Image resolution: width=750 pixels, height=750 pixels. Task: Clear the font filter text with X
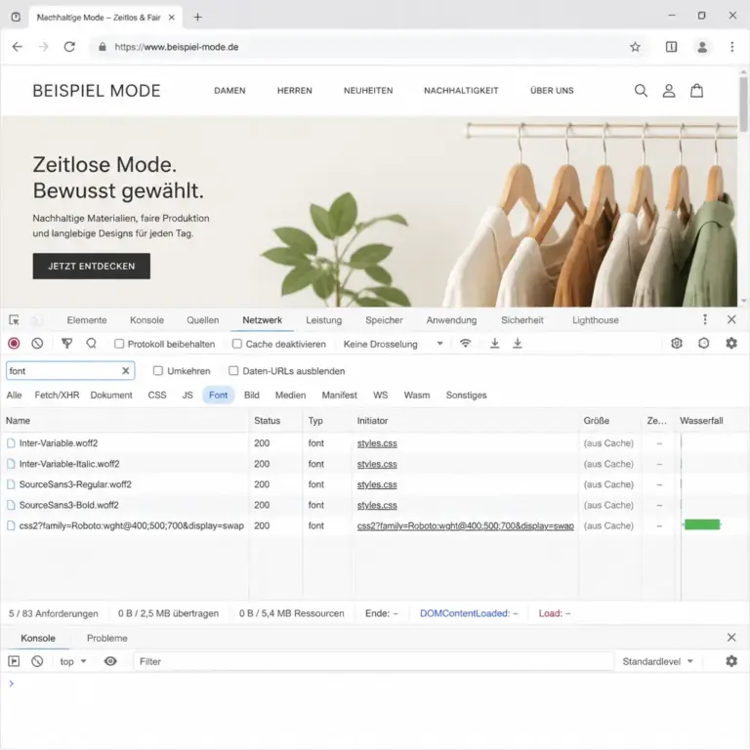click(x=125, y=371)
